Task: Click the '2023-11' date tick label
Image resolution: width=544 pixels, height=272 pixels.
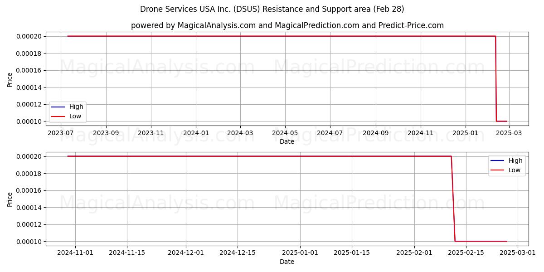Action: (151, 133)
